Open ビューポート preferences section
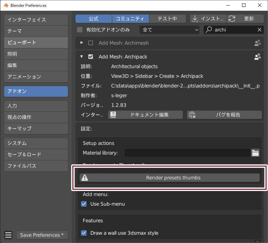Screen dimensions: 268x243 pos(36,43)
